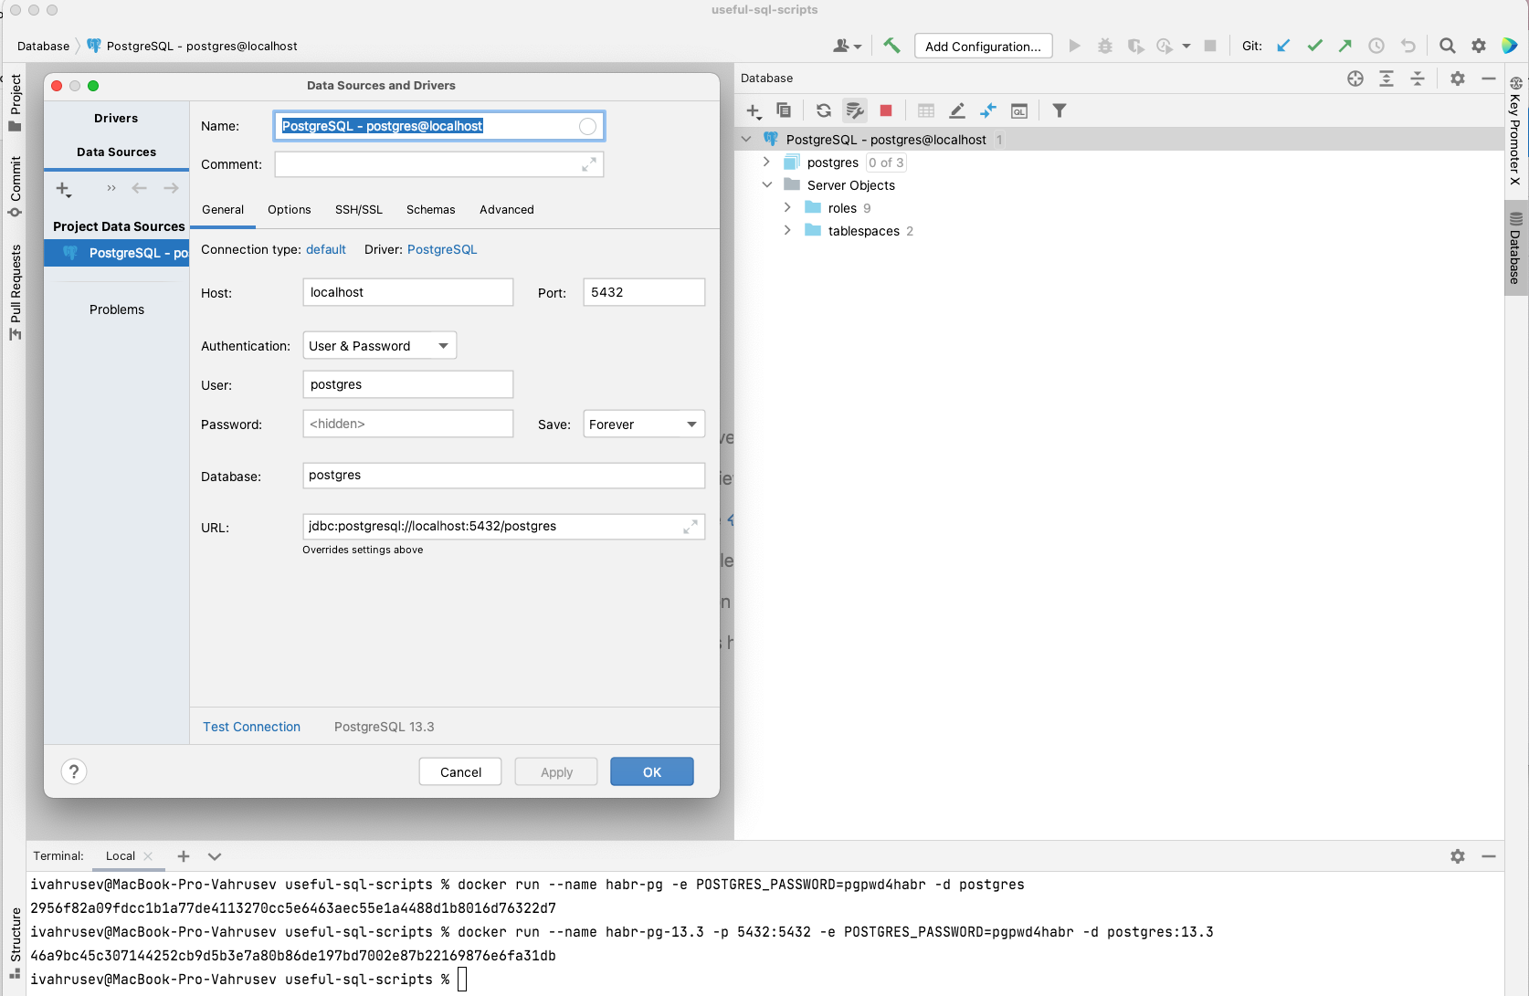Image resolution: width=1529 pixels, height=996 pixels.
Task: Click the Git rollback icon
Action: 1408,46
